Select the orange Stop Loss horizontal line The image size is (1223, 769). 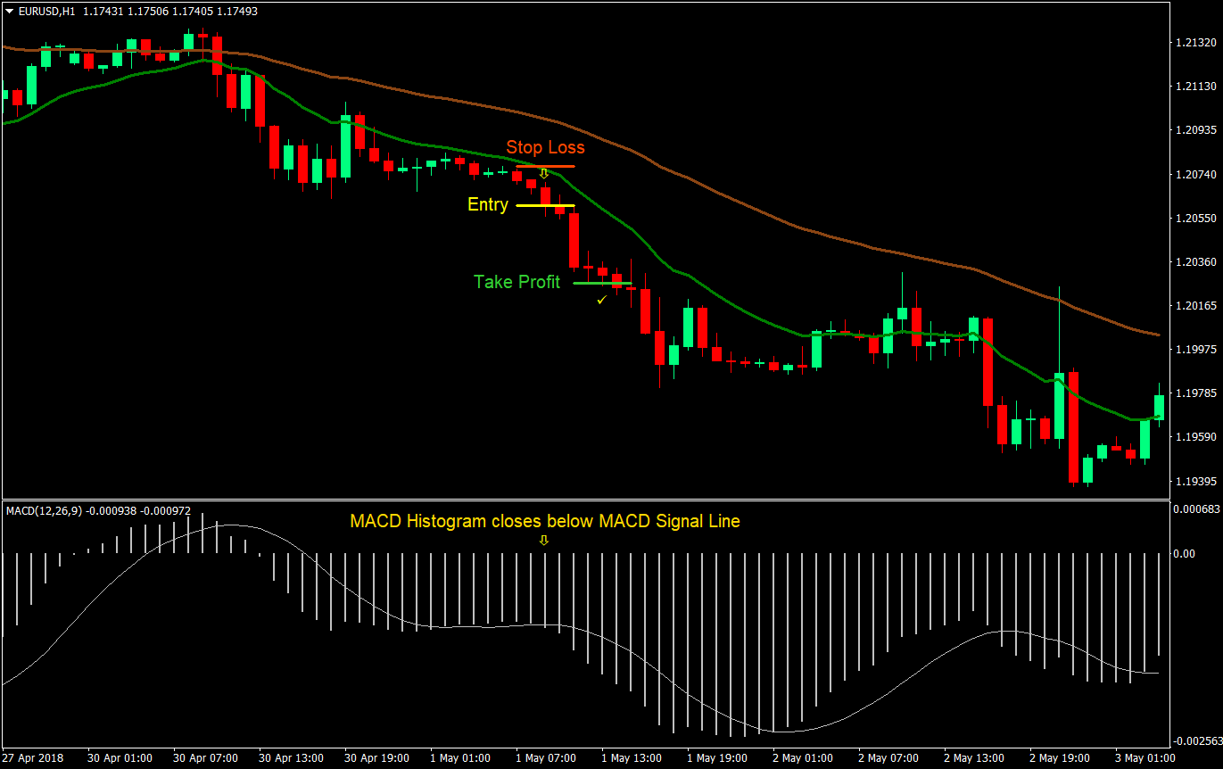point(545,167)
